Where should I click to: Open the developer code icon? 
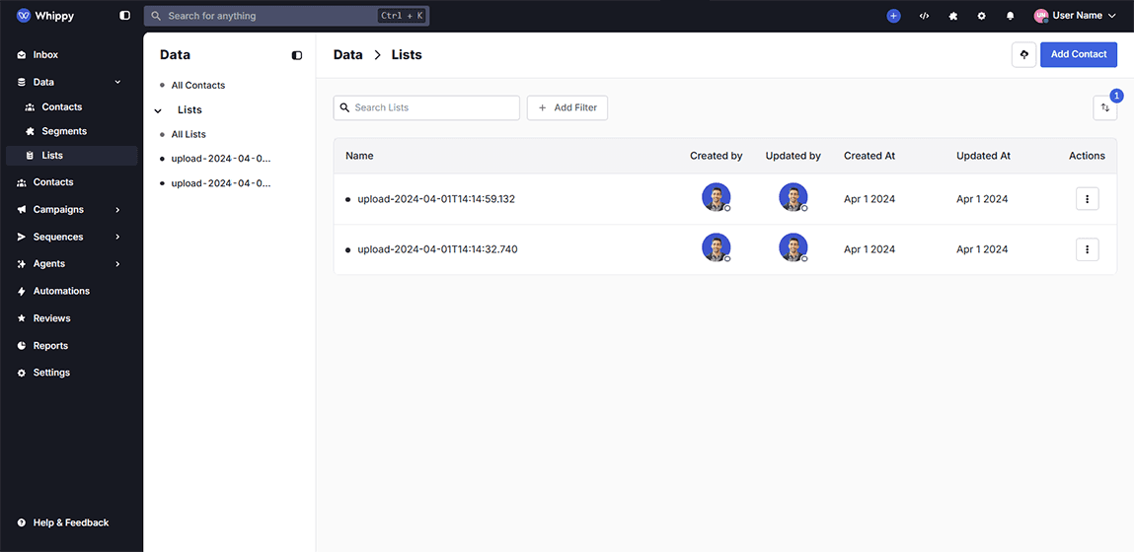click(x=924, y=16)
